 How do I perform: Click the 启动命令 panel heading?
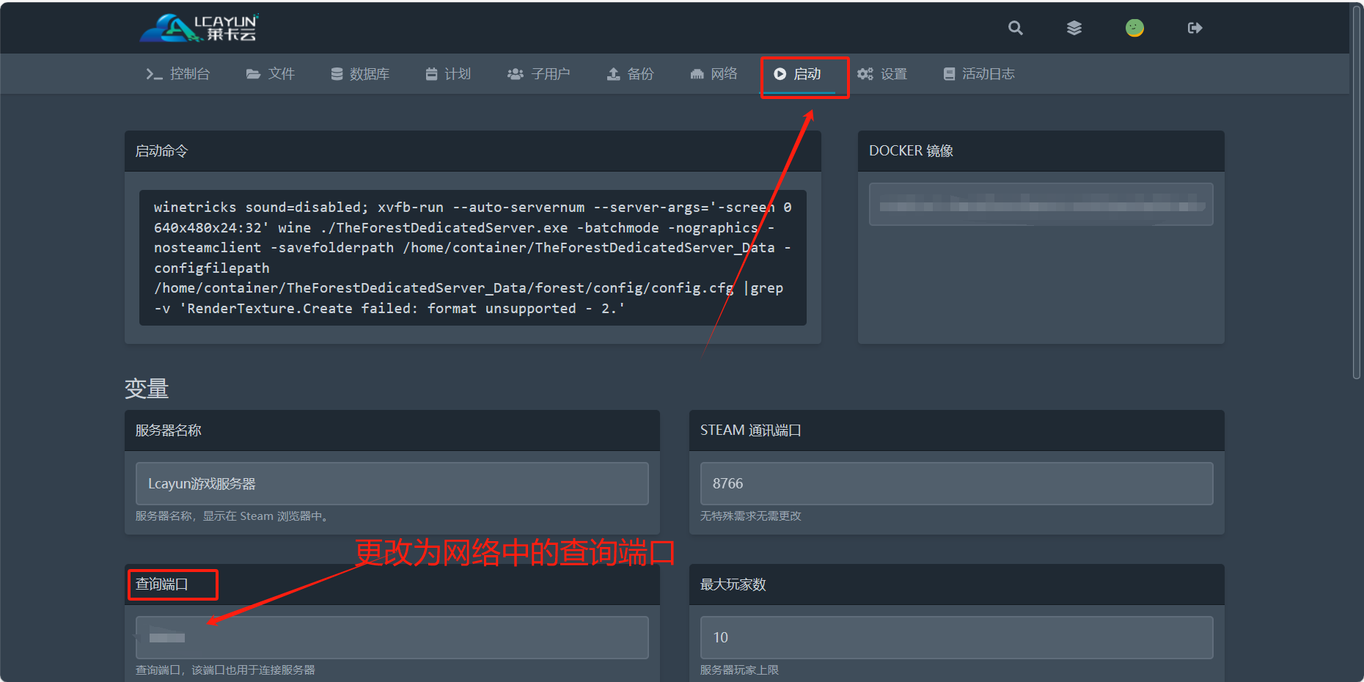162,151
